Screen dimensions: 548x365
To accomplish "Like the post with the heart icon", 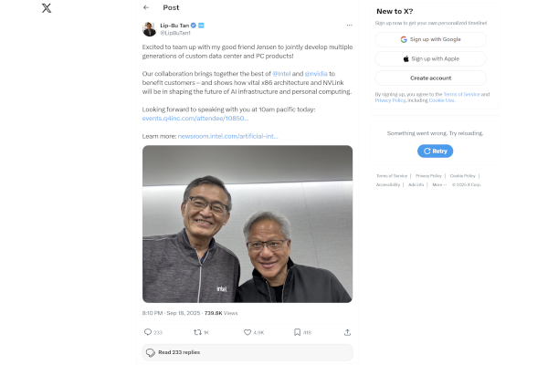I will pos(247,332).
